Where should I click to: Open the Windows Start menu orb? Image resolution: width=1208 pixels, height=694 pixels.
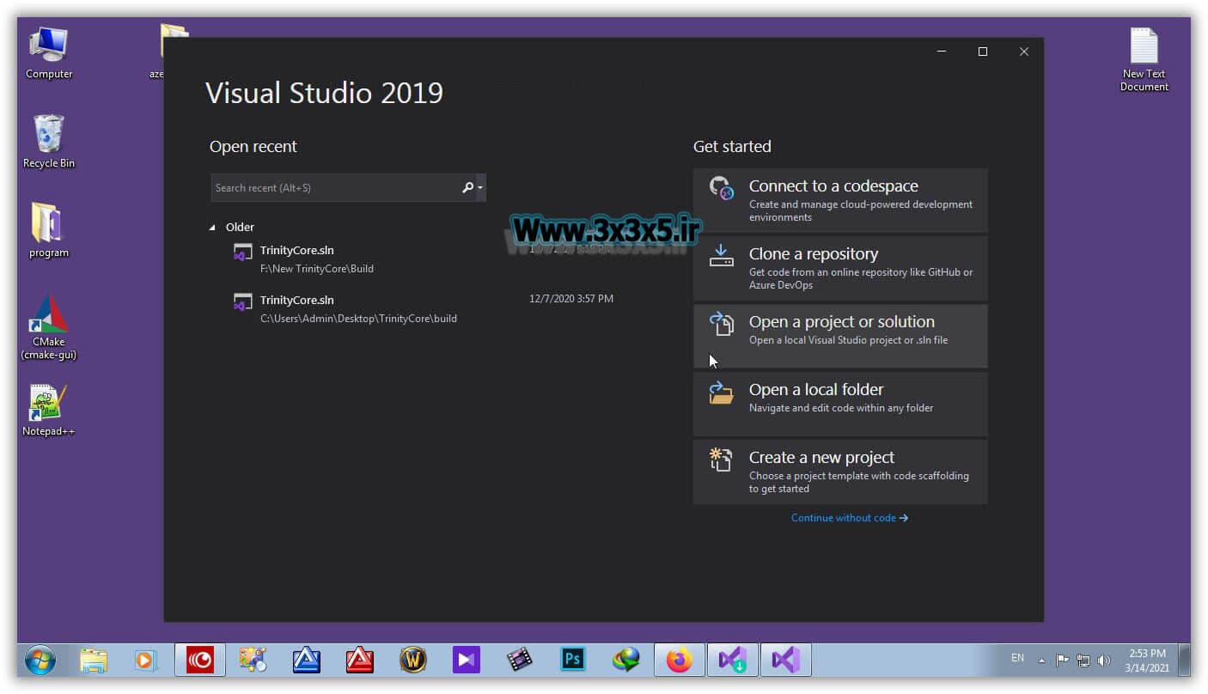(40, 660)
